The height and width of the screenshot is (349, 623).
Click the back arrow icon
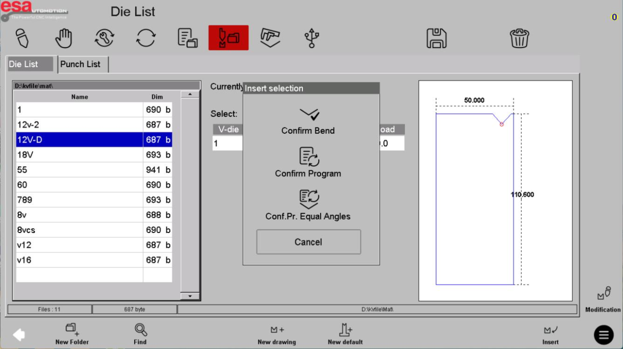click(x=19, y=334)
